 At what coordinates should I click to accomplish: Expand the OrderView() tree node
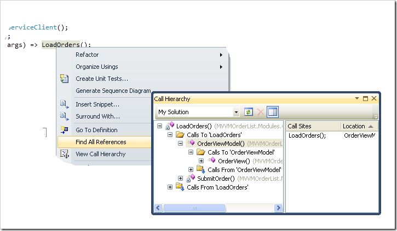[x=202, y=161]
